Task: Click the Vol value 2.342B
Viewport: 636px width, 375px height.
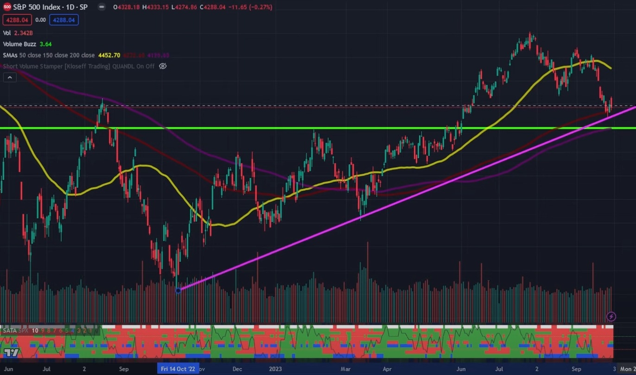Action: [24, 33]
